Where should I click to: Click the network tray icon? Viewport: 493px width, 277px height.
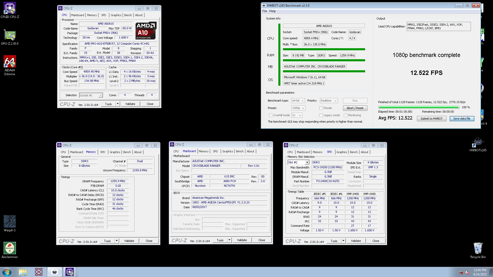pyautogui.click(x=461, y=272)
